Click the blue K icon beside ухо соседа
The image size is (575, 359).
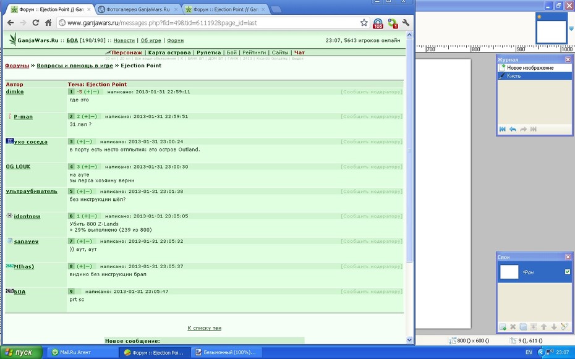tap(9, 141)
